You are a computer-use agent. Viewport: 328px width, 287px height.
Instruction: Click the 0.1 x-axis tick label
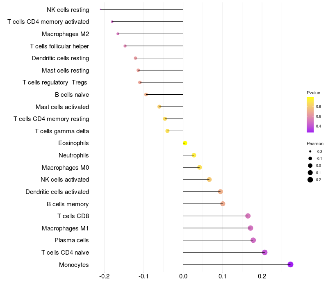click(x=222, y=276)
